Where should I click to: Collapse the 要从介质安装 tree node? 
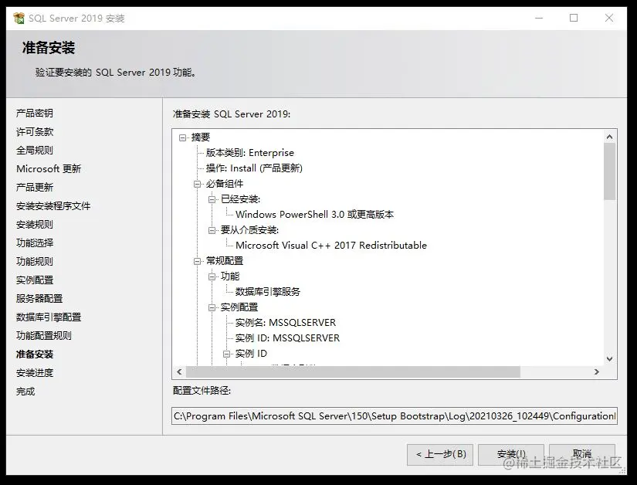coord(212,230)
